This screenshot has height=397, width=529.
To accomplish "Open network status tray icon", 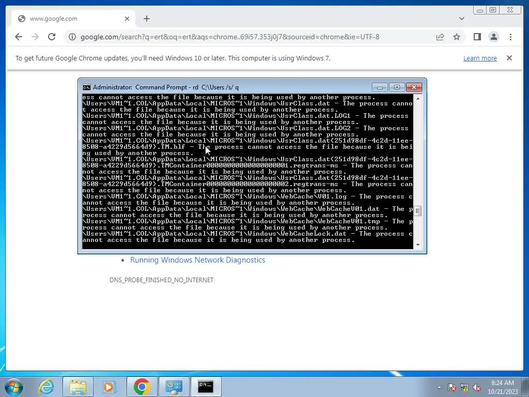I will (x=464, y=387).
